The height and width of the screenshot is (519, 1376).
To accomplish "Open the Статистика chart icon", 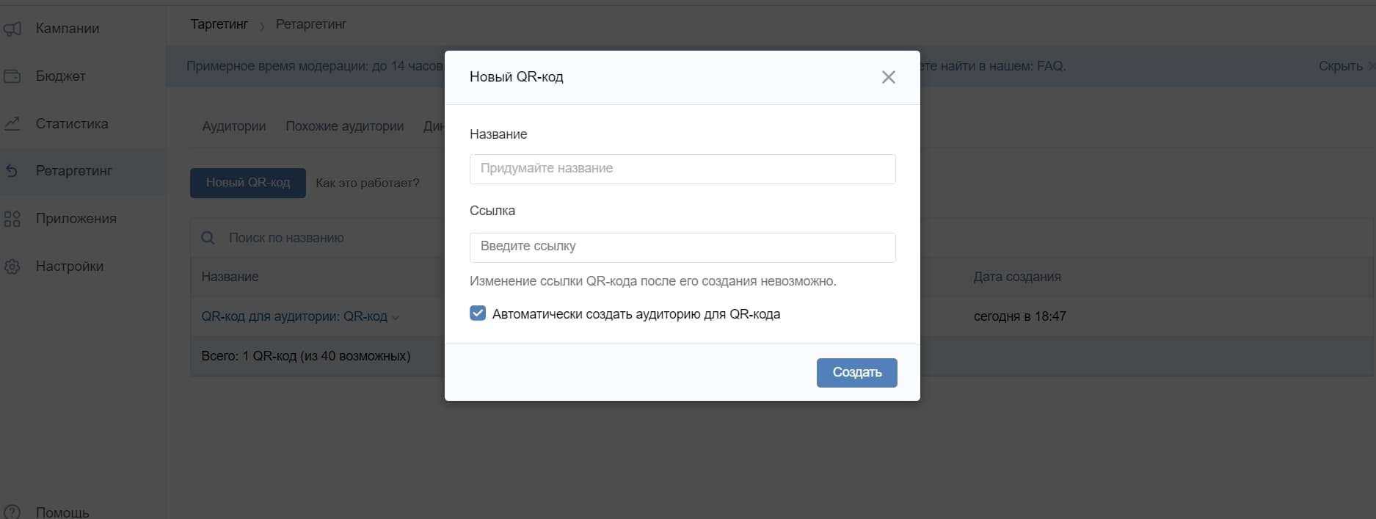I will pos(12,123).
